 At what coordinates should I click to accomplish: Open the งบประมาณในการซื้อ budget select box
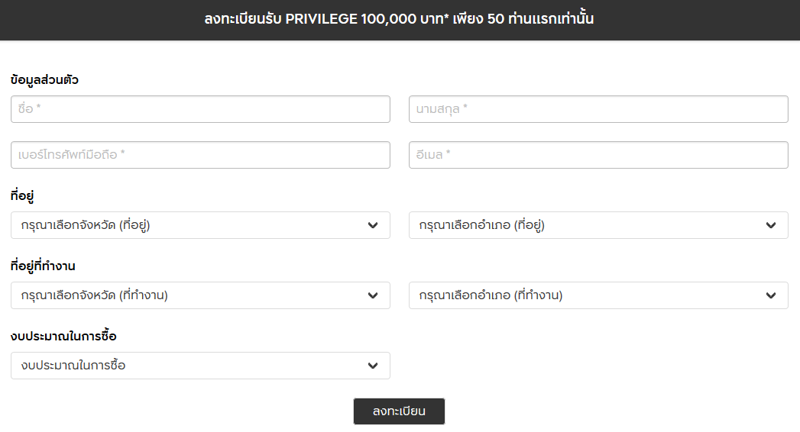click(200, 366)
